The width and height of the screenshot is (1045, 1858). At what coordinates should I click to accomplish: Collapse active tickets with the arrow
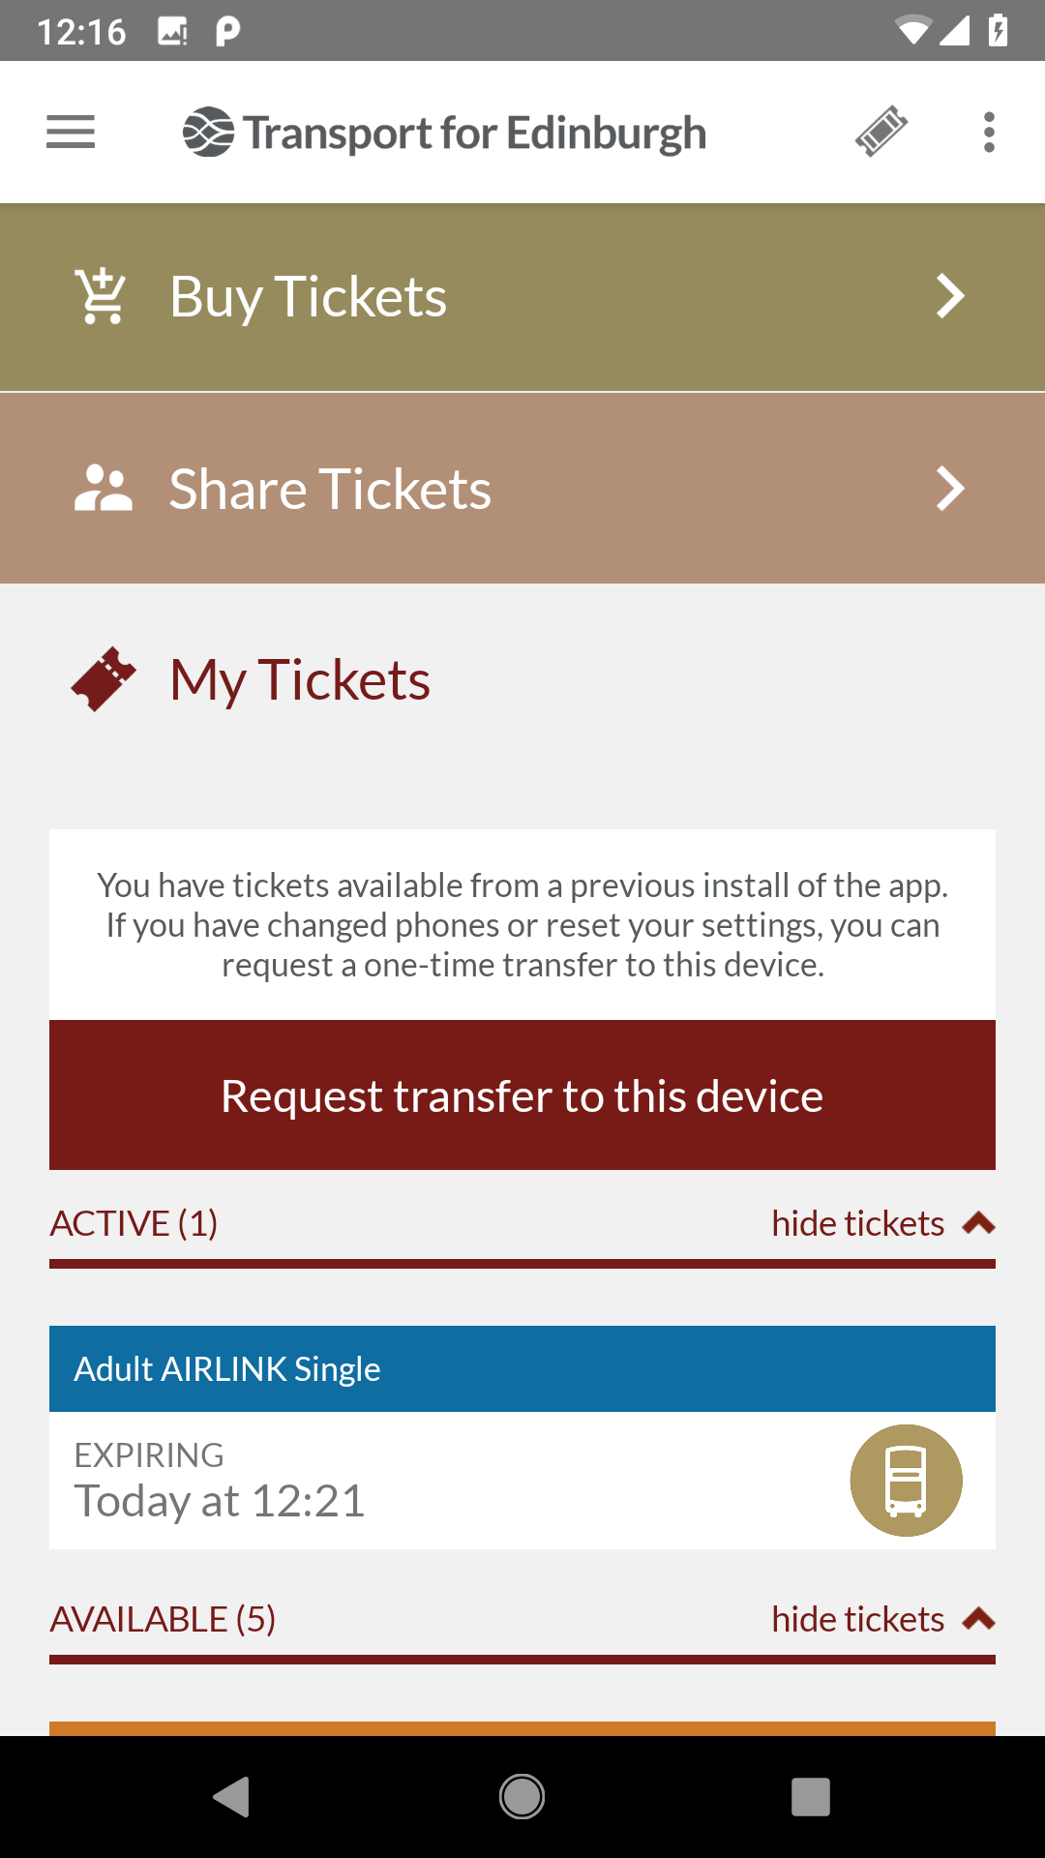[979, 1224]
